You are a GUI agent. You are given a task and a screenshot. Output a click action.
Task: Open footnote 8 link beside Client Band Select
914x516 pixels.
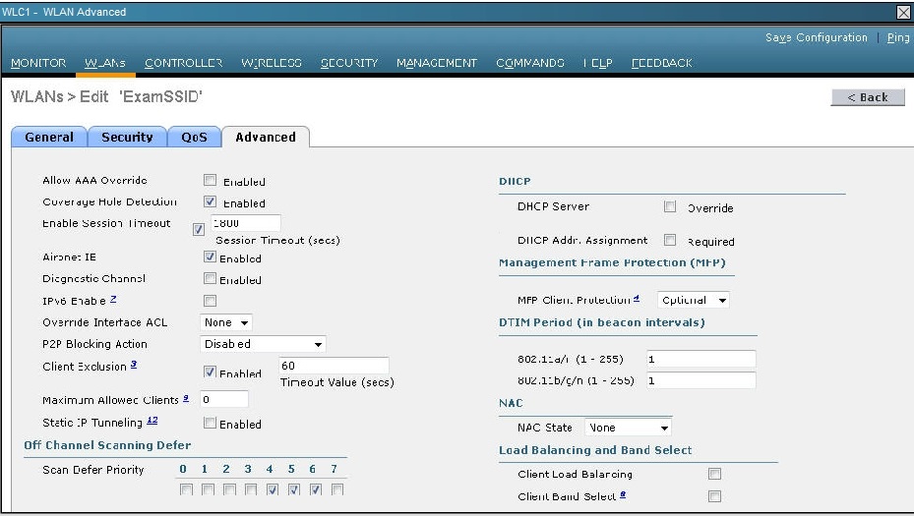point(623,494)
